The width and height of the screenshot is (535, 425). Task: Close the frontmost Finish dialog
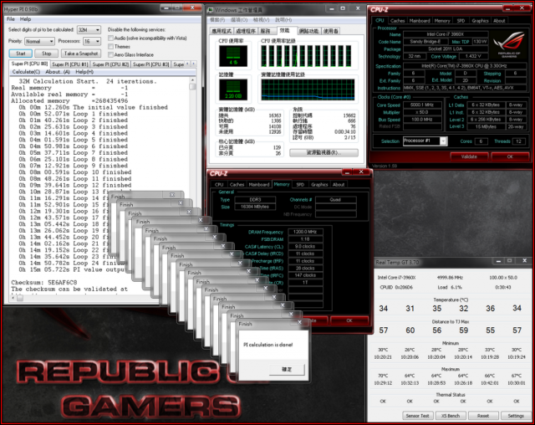299,322
